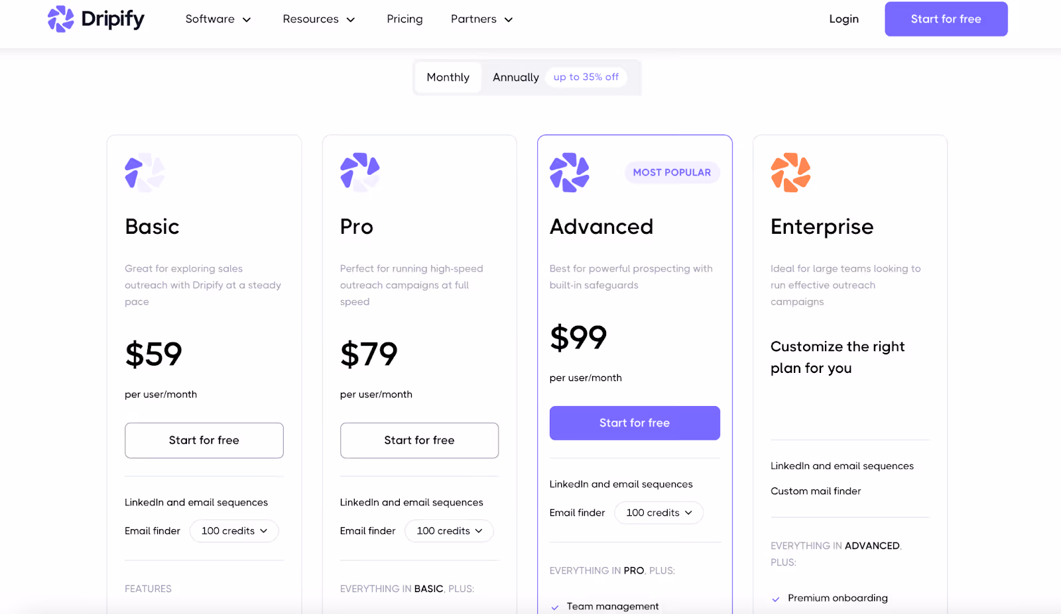
Task: Open the Software dropdown menu
Action: (218, 19)
